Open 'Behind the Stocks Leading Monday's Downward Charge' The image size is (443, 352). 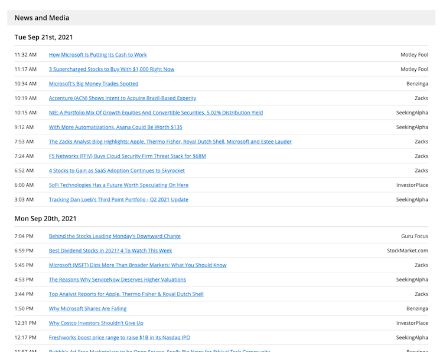pyautogui.click(x=115, y=236)
